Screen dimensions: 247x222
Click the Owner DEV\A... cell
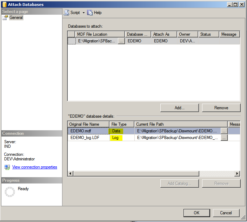(x=187, y=41)
